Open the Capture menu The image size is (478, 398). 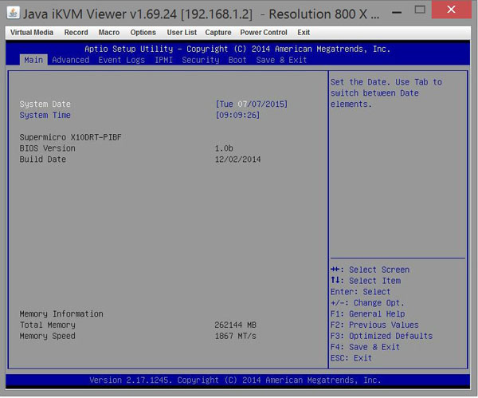tap(218, 33)
